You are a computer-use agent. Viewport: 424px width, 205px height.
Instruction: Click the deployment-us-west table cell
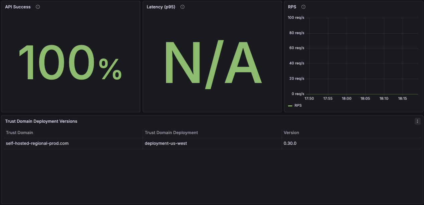(x=165, y=143)
